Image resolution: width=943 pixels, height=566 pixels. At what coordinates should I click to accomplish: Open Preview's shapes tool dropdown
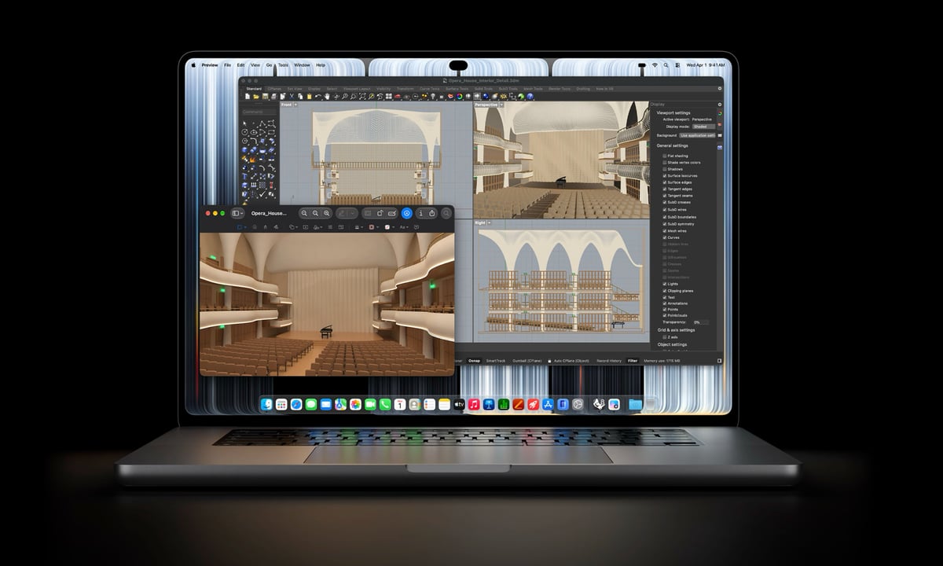(293, 227)
